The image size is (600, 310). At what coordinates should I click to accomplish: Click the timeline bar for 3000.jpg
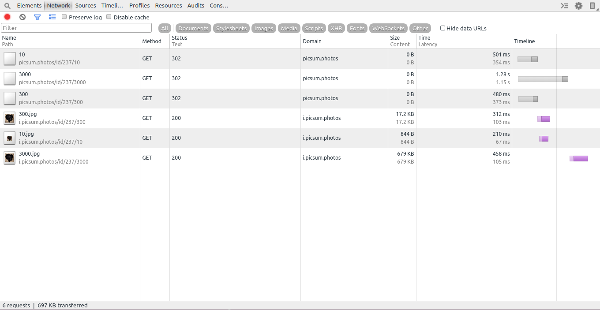[x=579, y=158]
